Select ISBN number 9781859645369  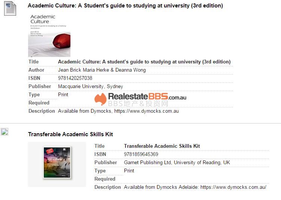(141, 154)
